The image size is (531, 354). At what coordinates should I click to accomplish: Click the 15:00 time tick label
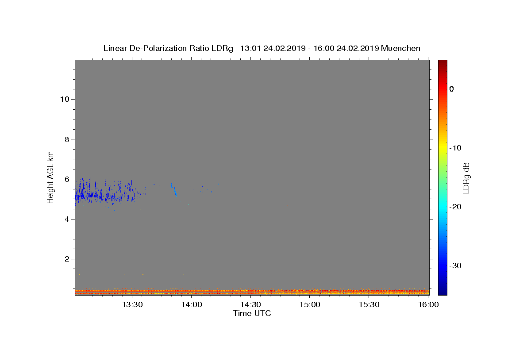(310, 304)
